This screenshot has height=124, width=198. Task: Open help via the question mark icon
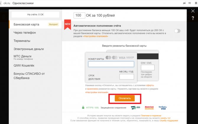point(193,18)
